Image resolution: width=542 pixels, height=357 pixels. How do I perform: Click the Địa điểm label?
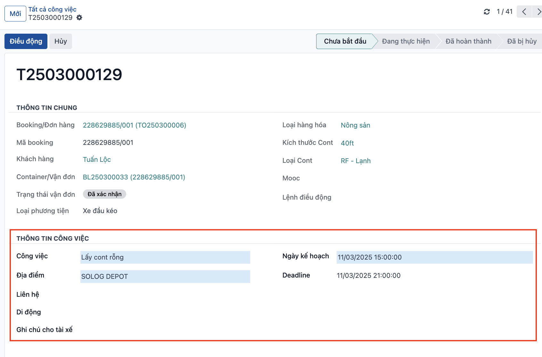(x=30, y=275)
